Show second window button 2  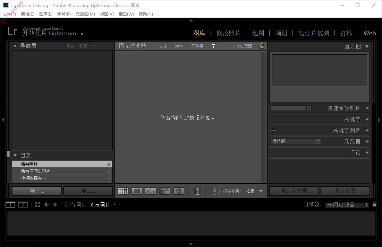pyautogui.click(x=23, y=205)
